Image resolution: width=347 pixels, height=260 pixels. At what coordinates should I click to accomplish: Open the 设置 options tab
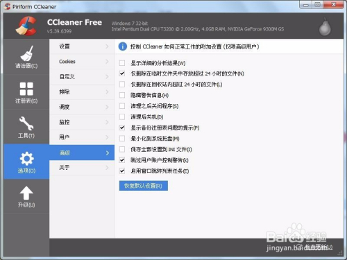pos(82,46)
